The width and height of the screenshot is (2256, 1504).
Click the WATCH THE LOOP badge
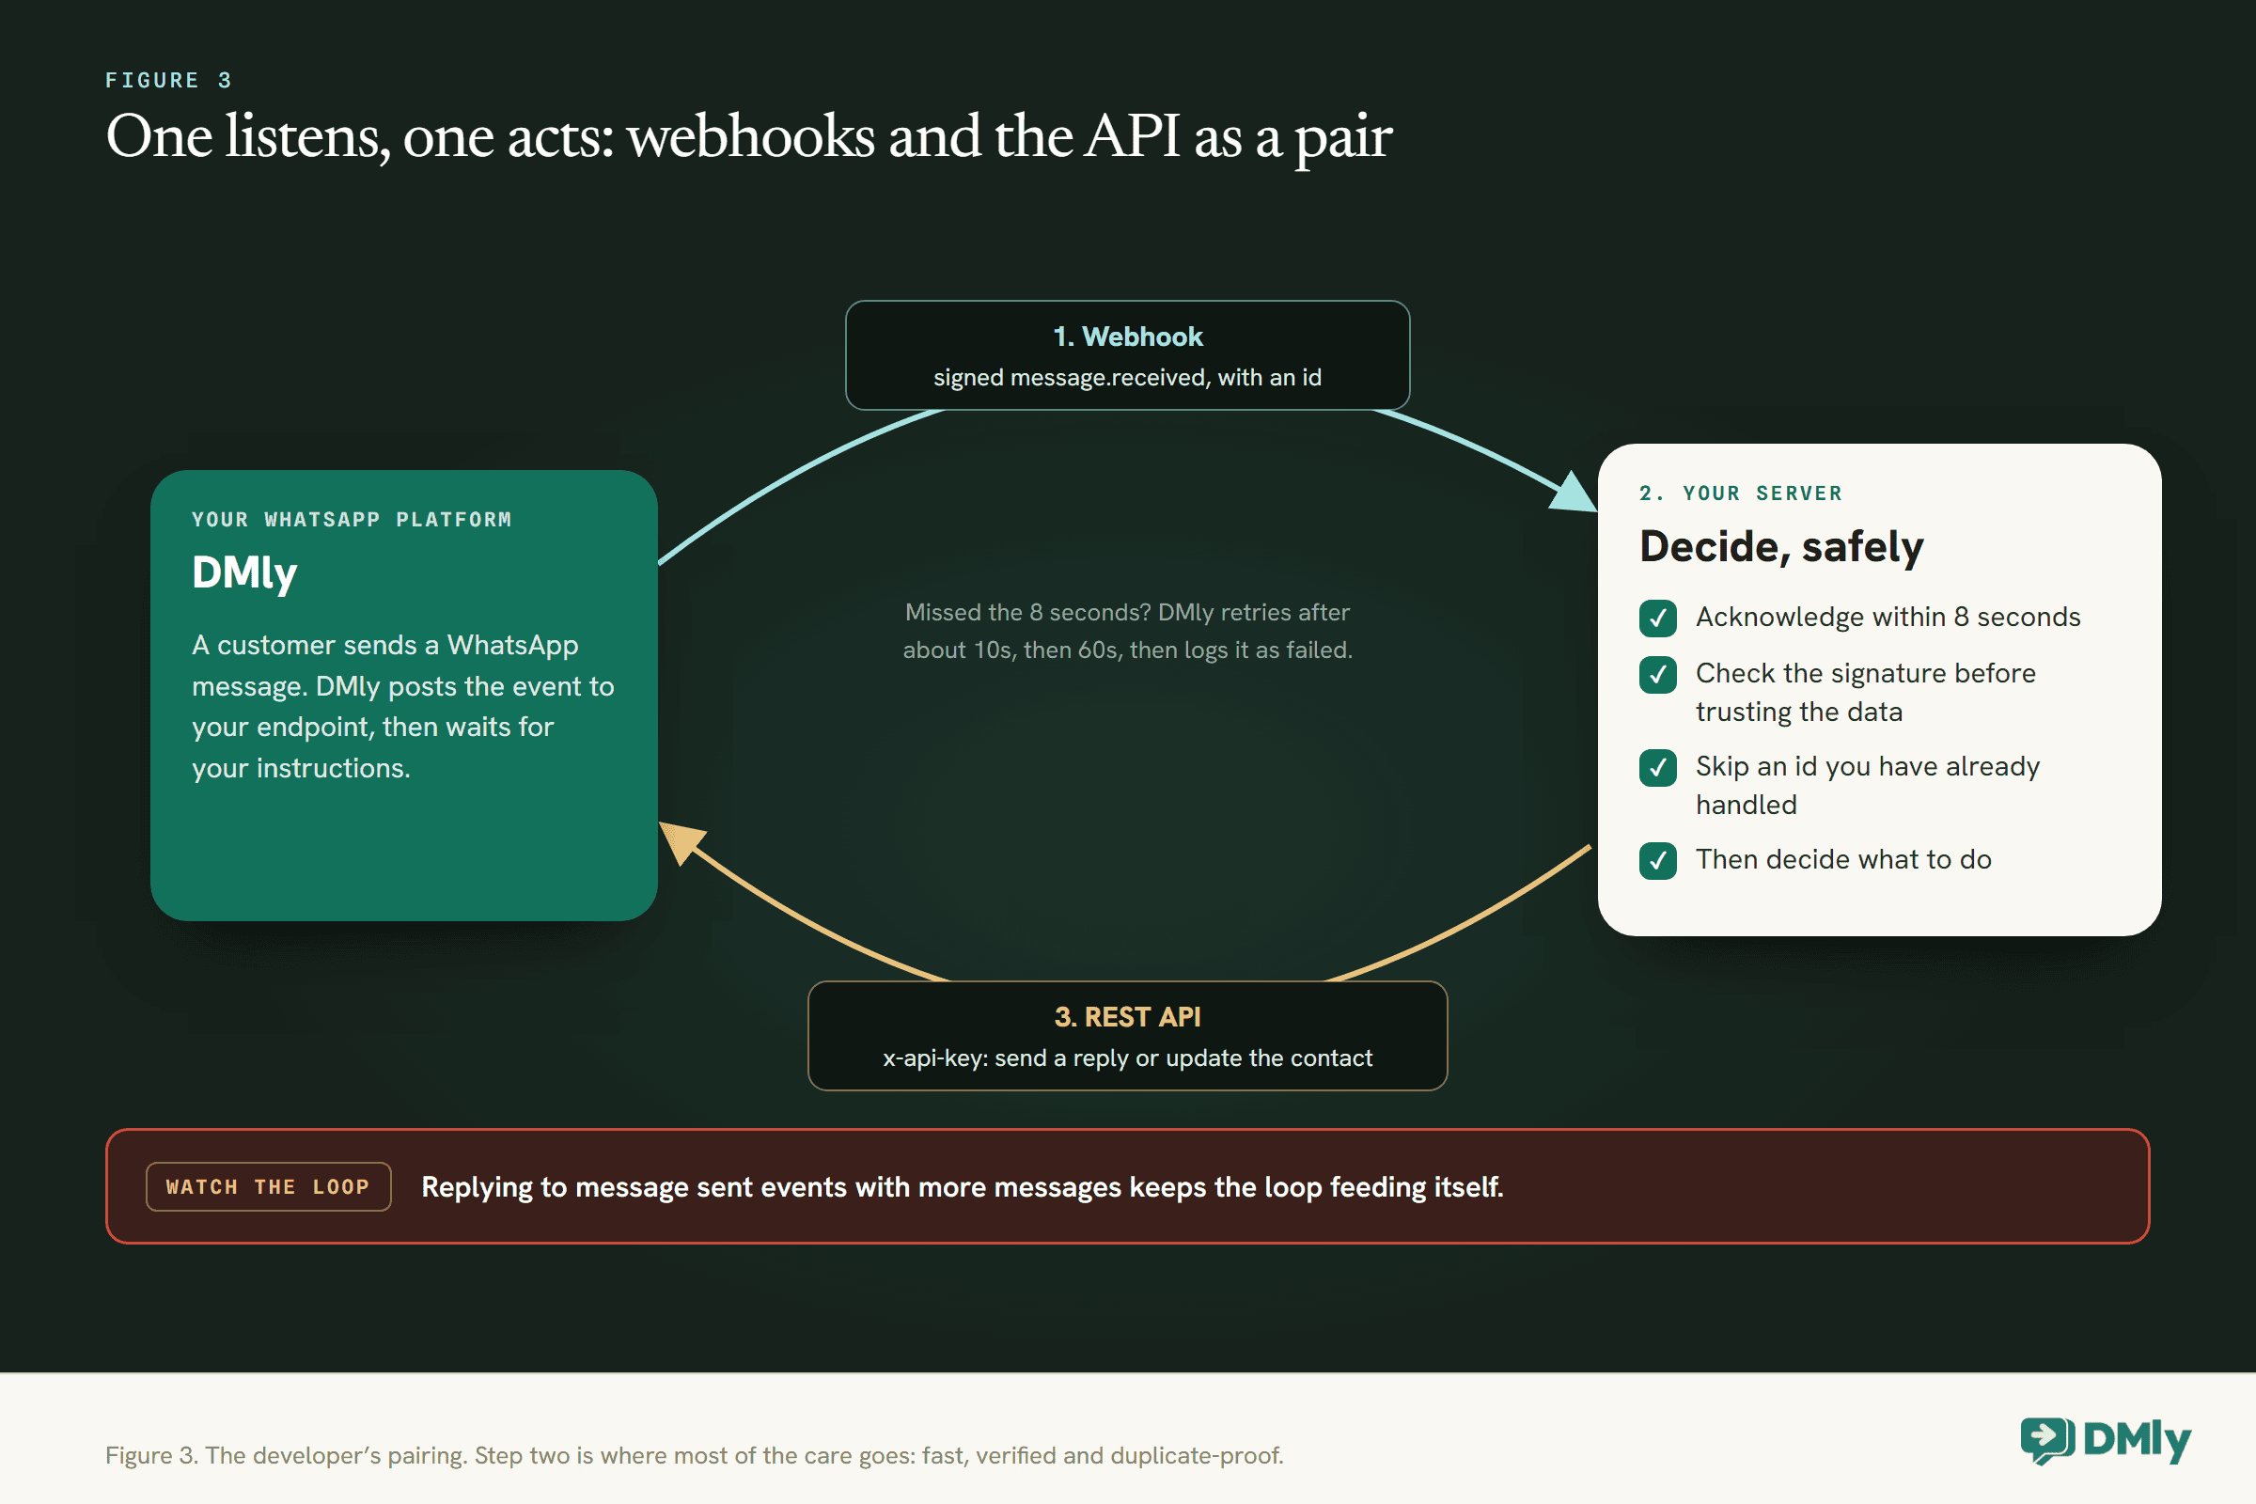(x=269, y=1186)
